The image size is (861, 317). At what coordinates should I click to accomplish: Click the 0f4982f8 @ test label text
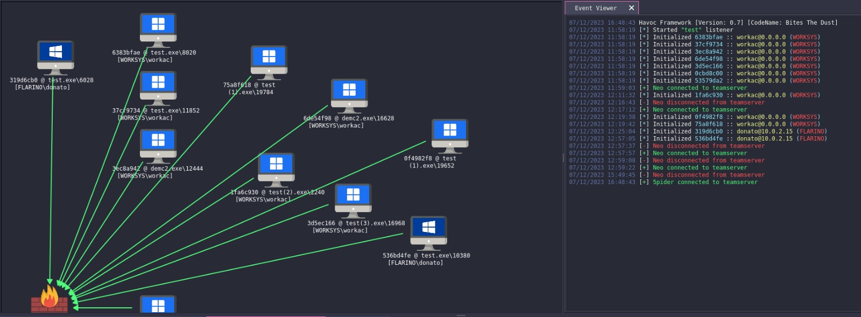point(430,159)
